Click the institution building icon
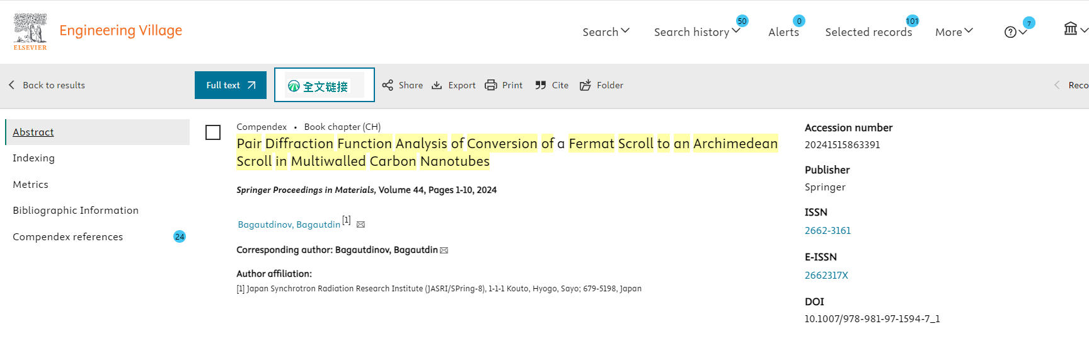Image resolution: width=1089 pixels, height=343 pixels. (1071, 29)
